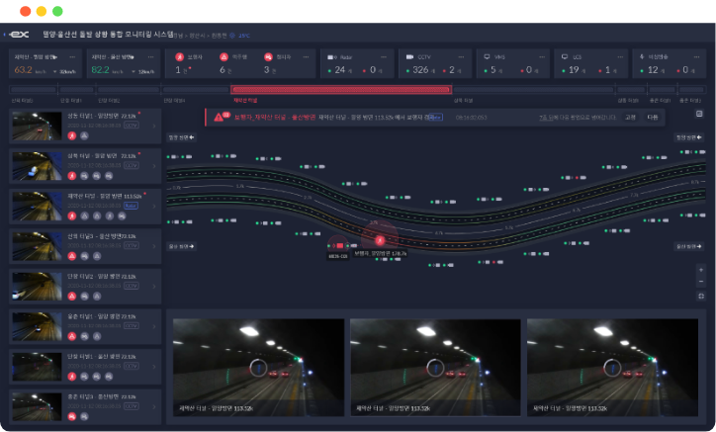The height and width of the screenshot is (432, 716).
Task: Click the pedestrian icon in first camera row
Action: (72, 134)
